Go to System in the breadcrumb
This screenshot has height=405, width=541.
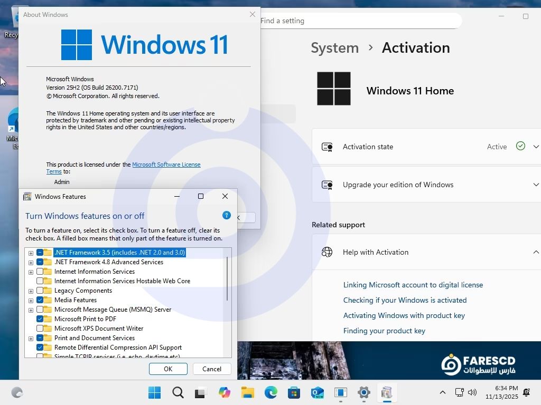pos(334,47)
